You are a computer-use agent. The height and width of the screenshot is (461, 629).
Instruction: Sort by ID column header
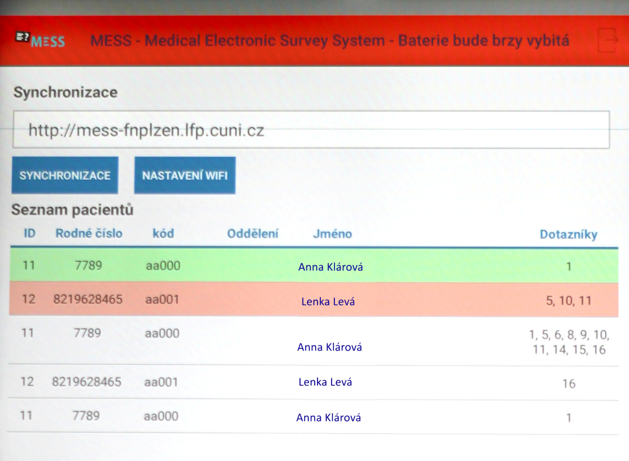coord(30,234)
